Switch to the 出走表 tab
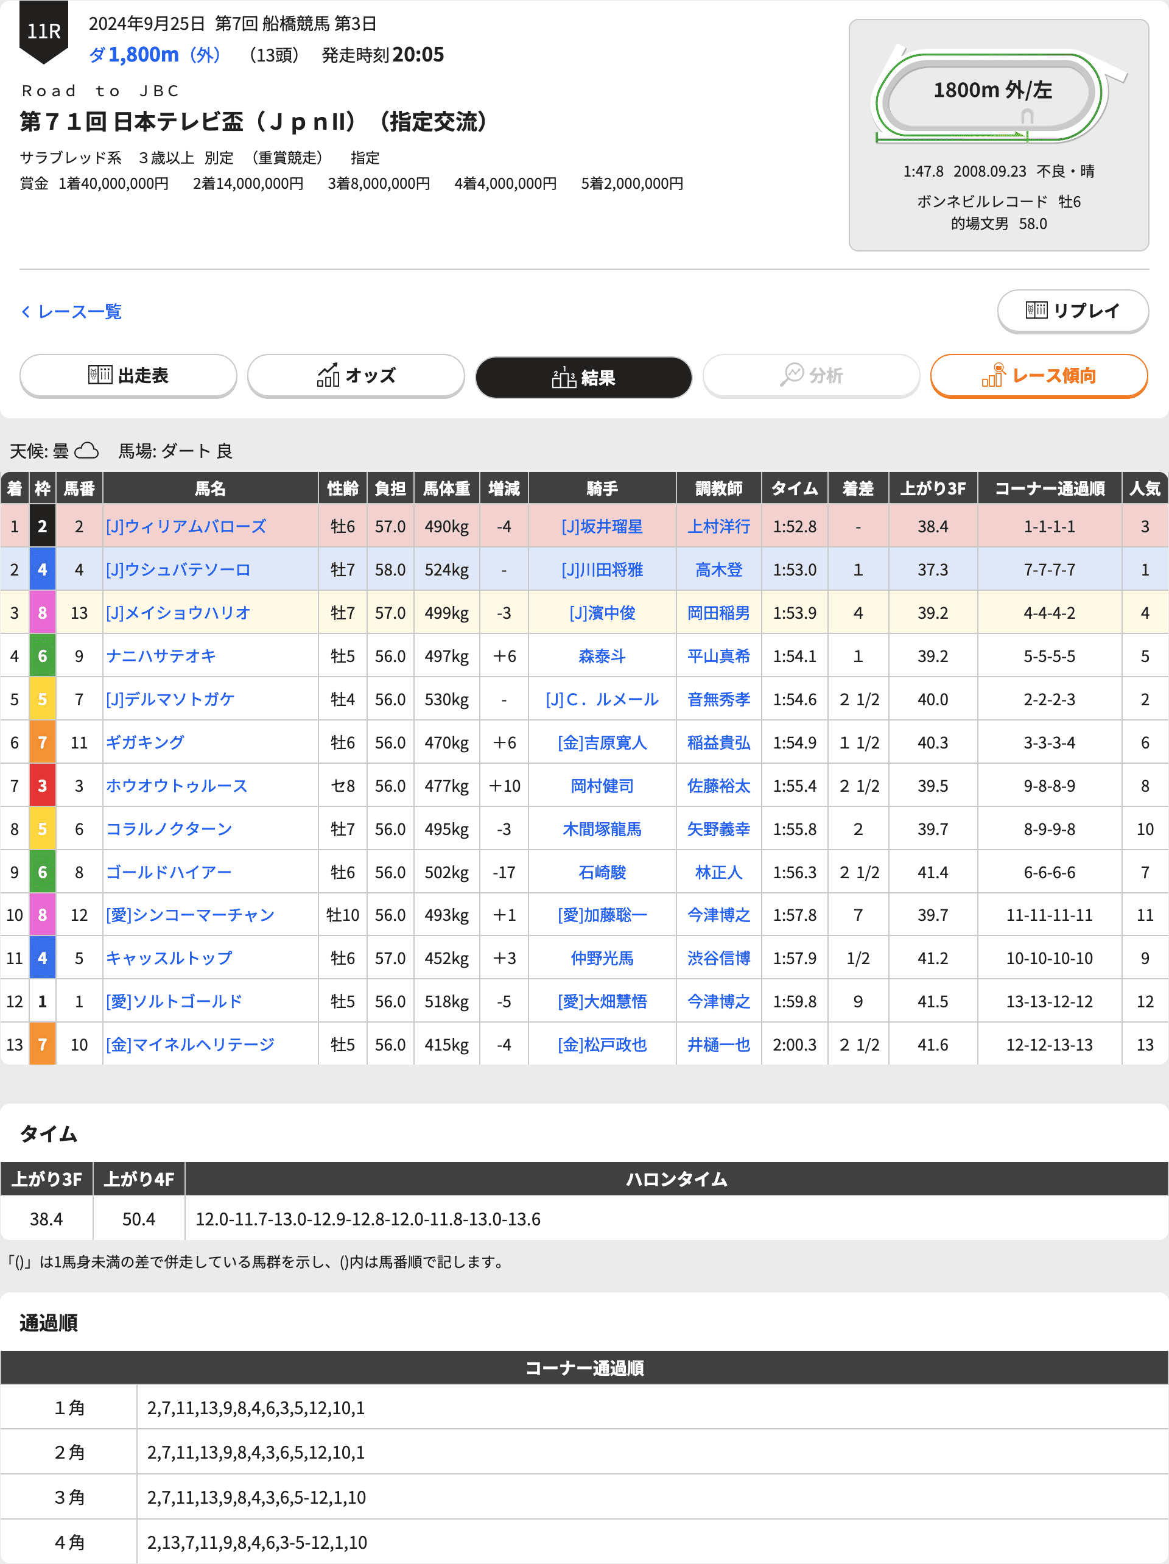1169x1564 pixels. tap(128, 375)
